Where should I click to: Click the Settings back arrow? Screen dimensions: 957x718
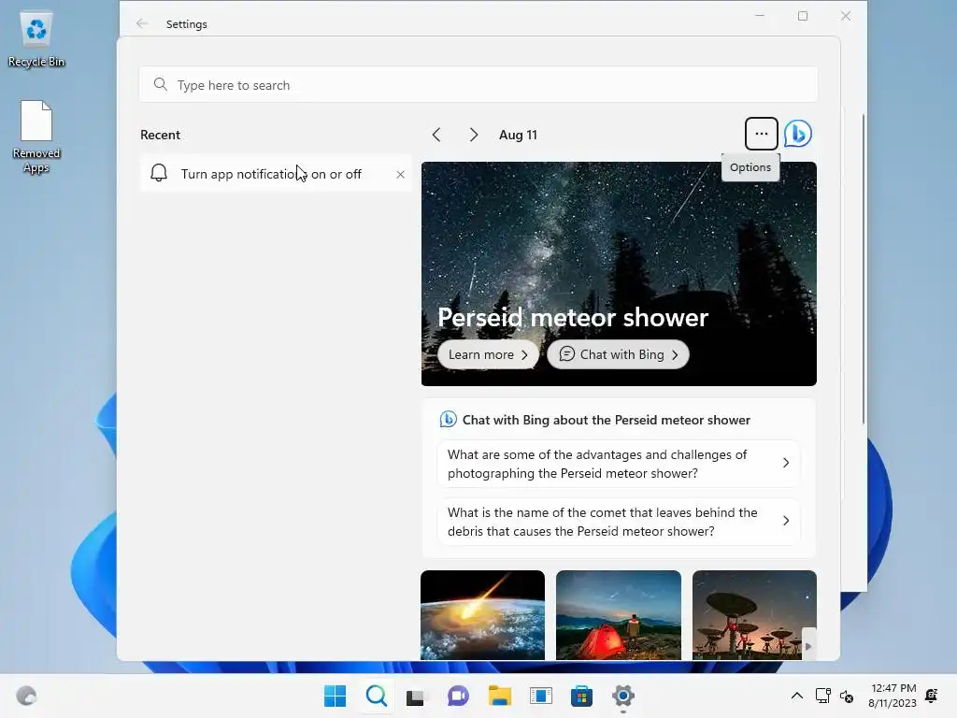pos(142,23)
